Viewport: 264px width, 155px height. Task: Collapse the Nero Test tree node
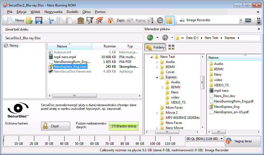pos(152,57)
